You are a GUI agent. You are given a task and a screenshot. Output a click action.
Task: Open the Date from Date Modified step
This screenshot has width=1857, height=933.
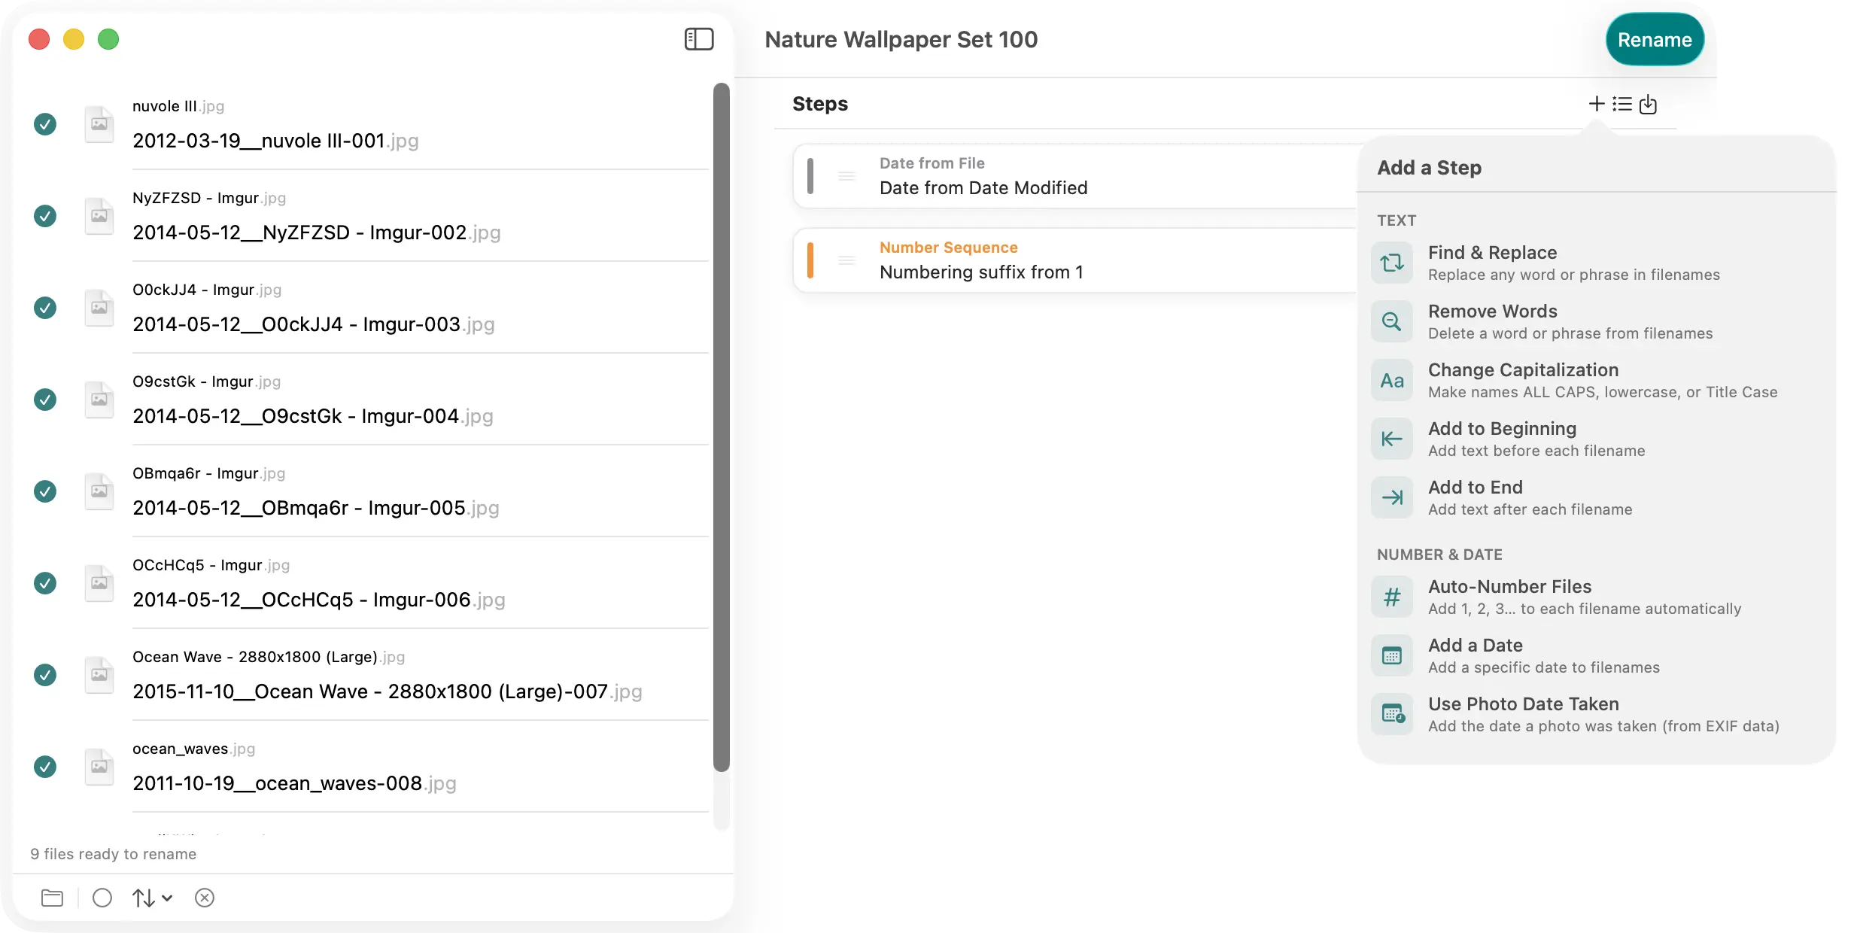click(x=1076, y=176)
